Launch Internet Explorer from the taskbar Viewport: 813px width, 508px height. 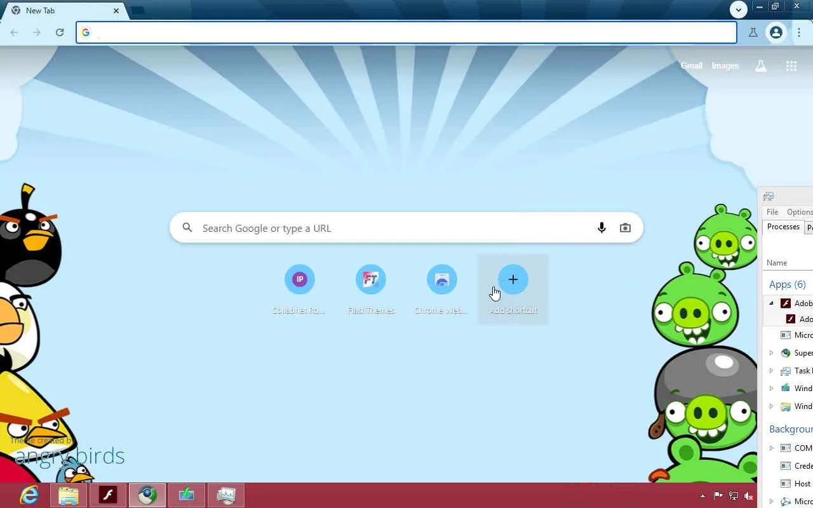click(x=29, y=495)
